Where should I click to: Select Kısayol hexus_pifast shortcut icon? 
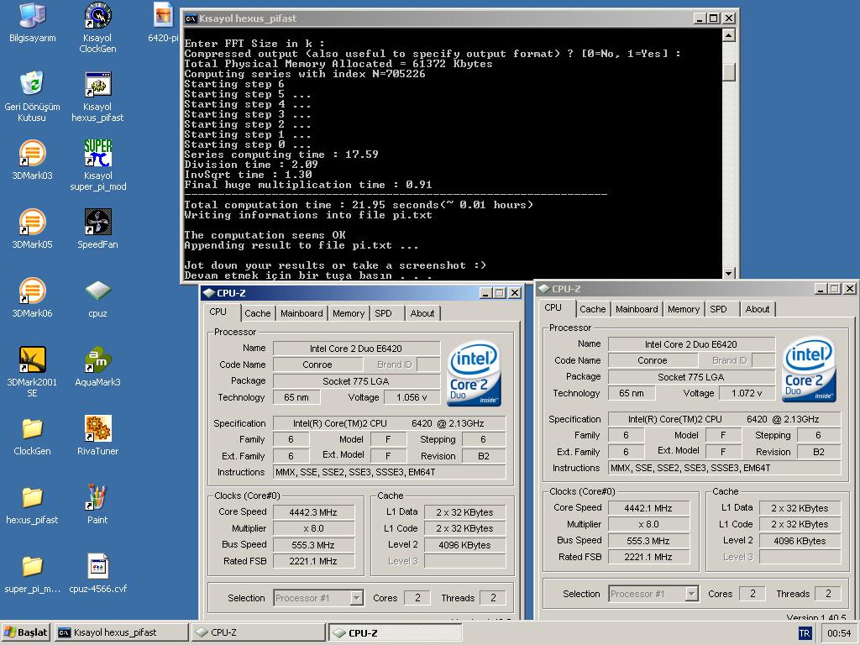[97, 96]
